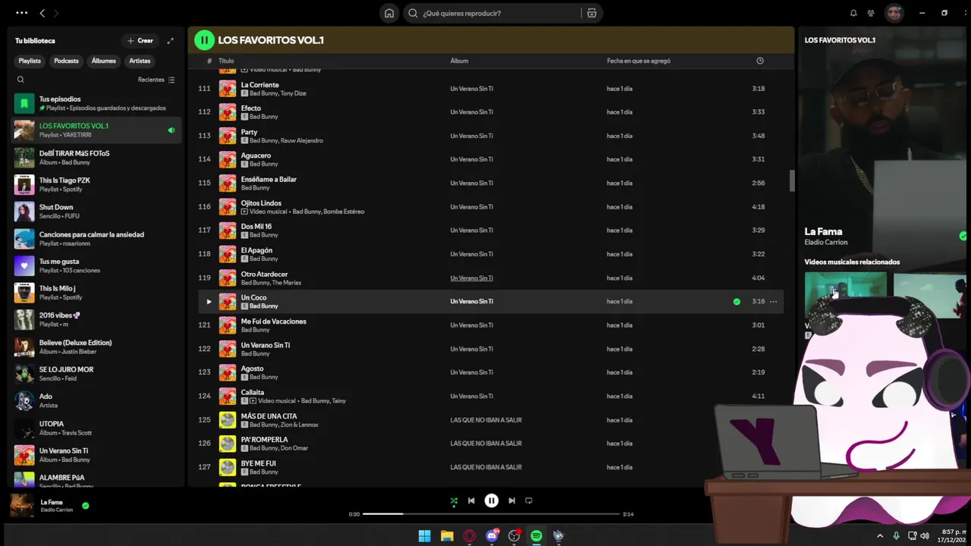Viewport: 971px width, 546px height.
Task: Open the user profile avatar
Action: 894,13
